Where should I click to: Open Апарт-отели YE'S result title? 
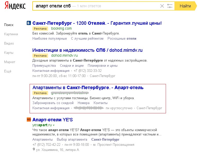click(52, 120)
